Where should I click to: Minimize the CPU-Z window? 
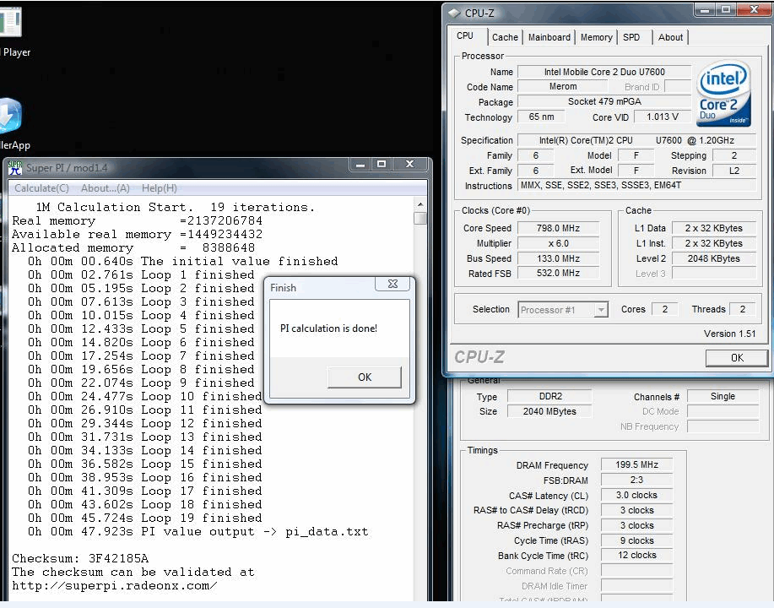[705, 10]
